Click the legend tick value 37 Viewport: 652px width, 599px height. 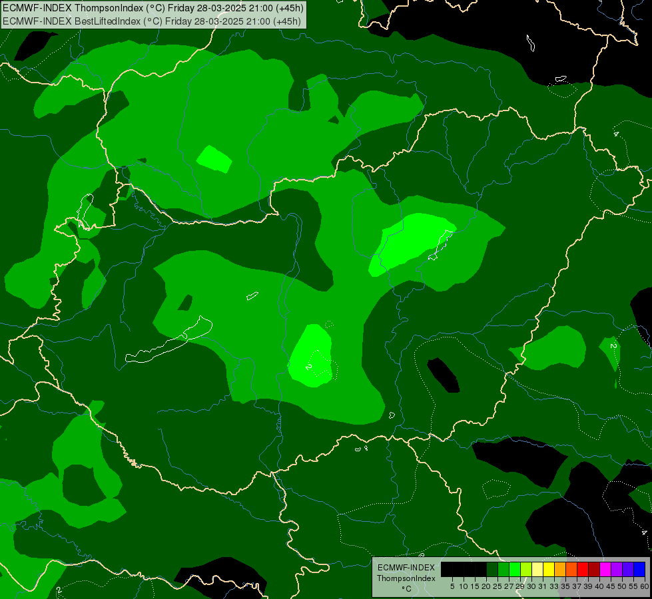coord(577,586)
